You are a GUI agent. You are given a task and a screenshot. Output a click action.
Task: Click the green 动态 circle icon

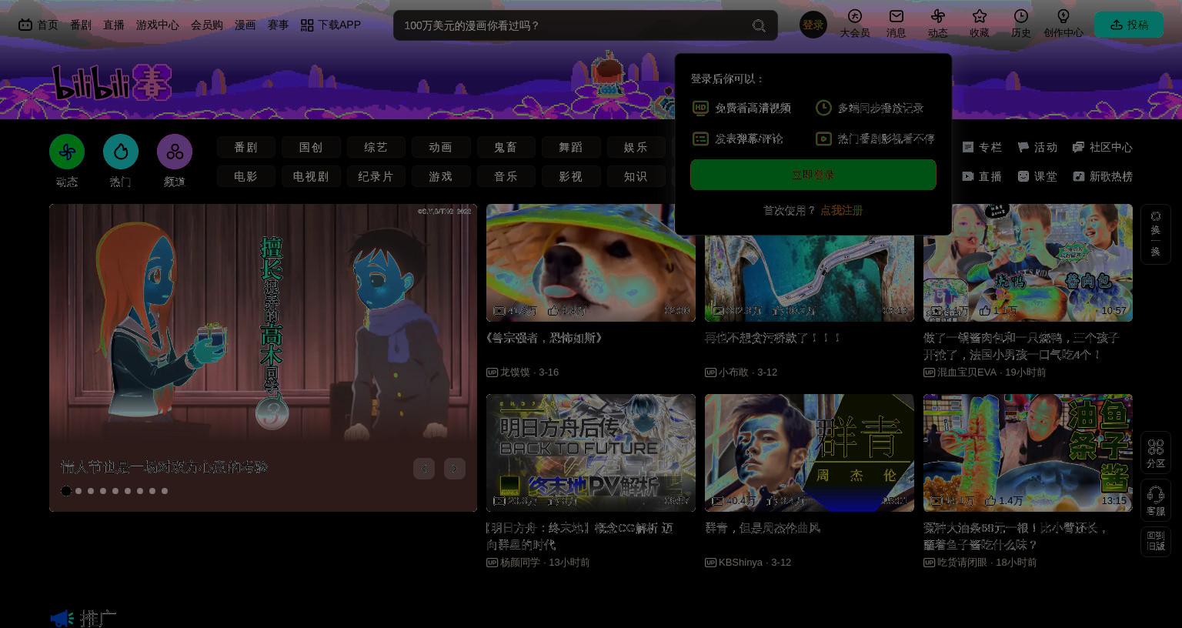(x=67, y=152)
